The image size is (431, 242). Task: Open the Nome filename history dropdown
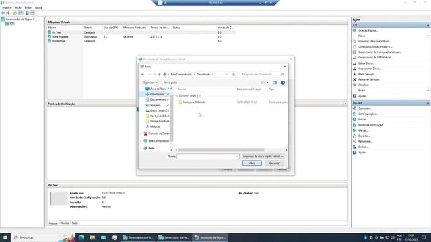click(x=237, y=157)
